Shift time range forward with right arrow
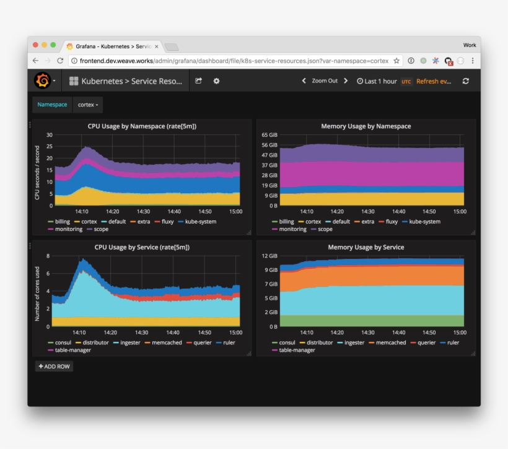The width and height of the screenshot is (508, 449). point(346,81)
